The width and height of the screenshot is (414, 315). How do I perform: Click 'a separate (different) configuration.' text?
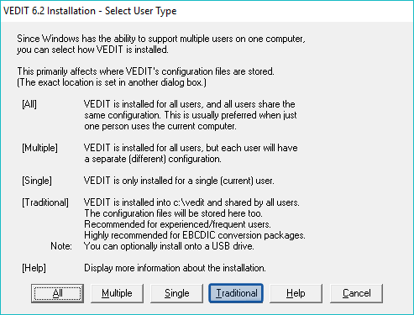tap(153, 159)
